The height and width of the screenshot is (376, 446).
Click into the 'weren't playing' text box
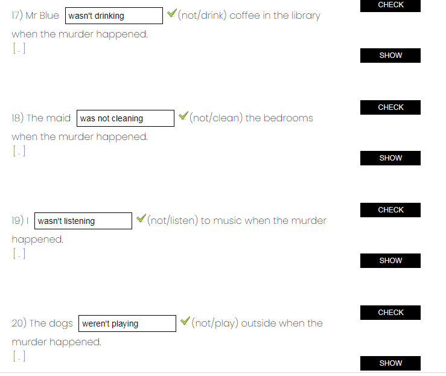point(127,323)
